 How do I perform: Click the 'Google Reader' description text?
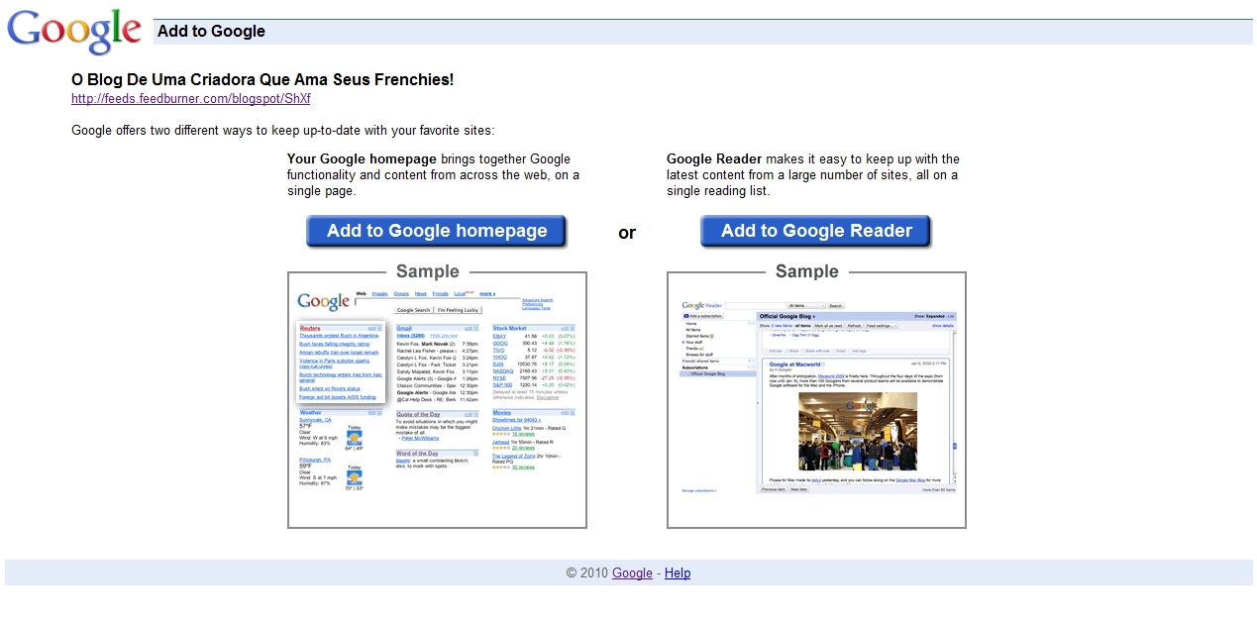click(813, 174)
